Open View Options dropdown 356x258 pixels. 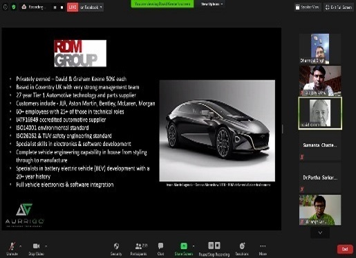coord(212,4)
